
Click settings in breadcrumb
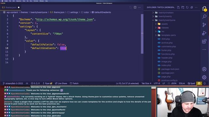(x=74, y=12)
